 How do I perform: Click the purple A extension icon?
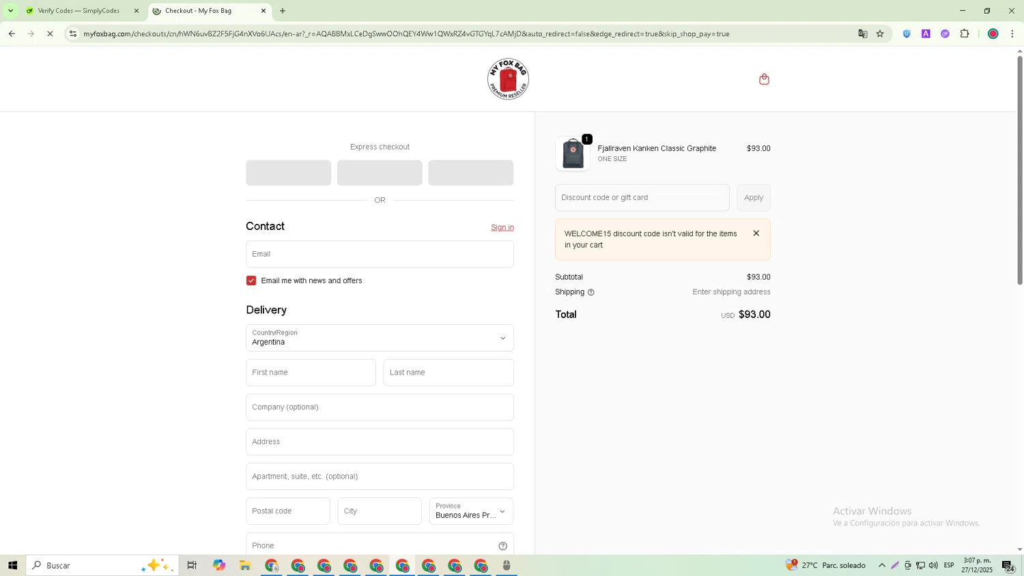pyautogui.click(x=926, y=33)
